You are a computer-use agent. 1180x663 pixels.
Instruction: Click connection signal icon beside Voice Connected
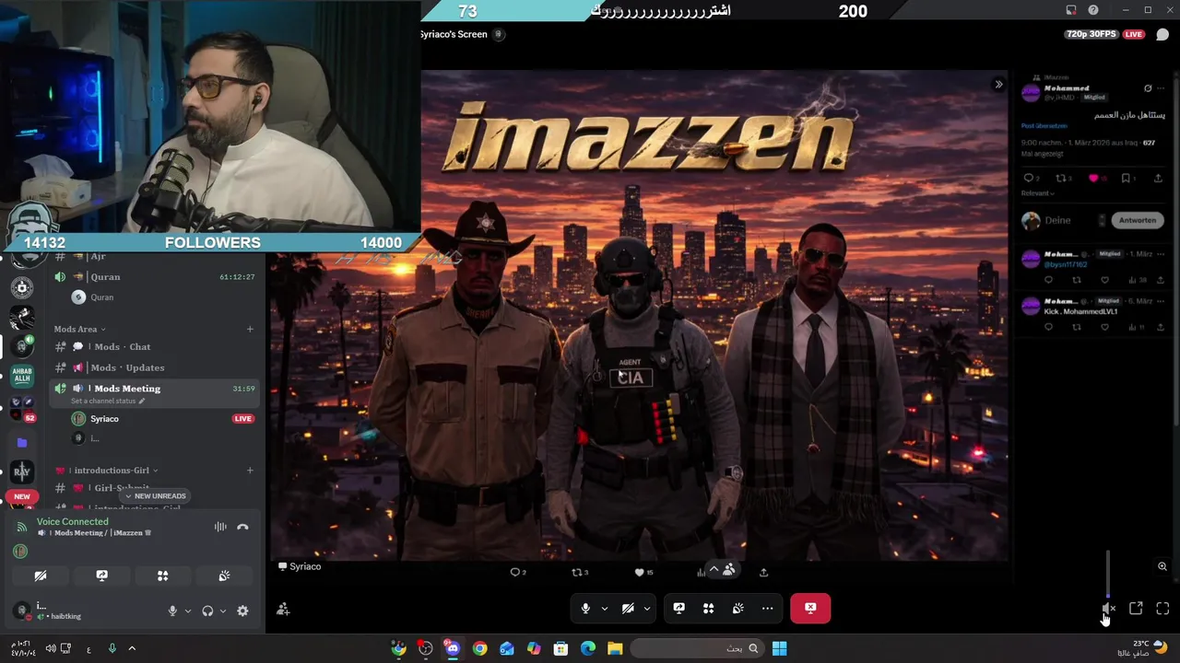(22, 527)
